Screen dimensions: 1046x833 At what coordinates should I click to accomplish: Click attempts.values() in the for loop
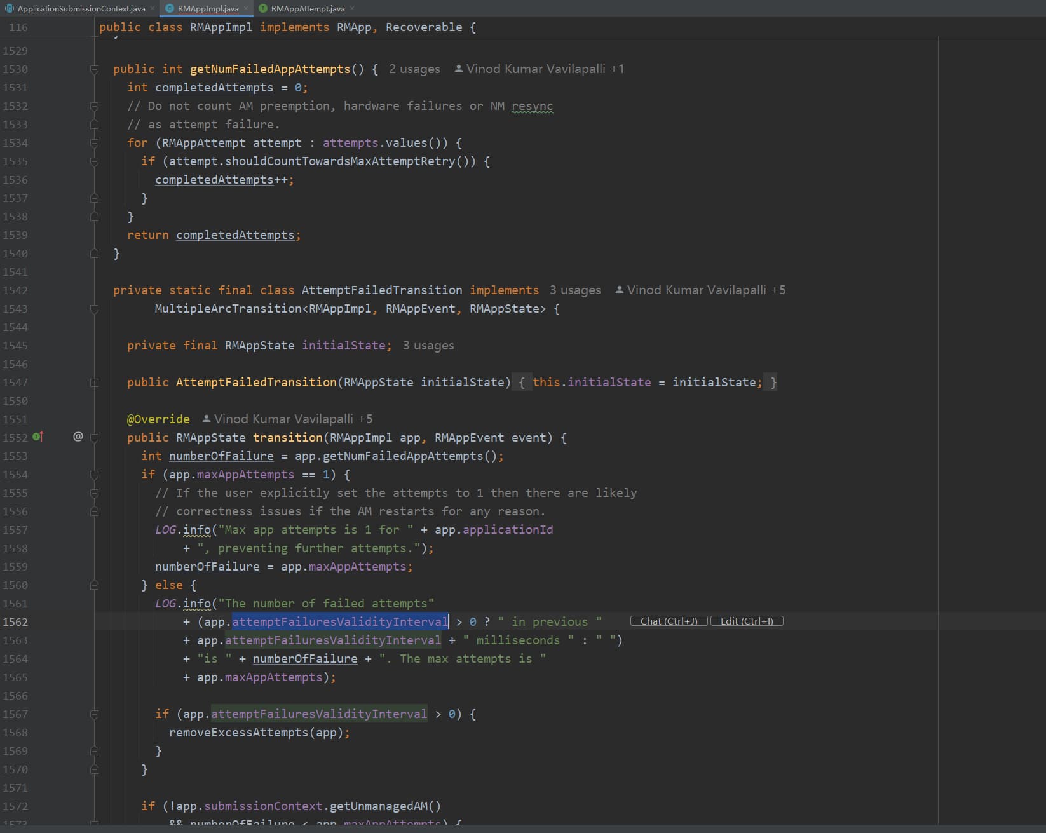pyautogui.click(x=385, y=143)
